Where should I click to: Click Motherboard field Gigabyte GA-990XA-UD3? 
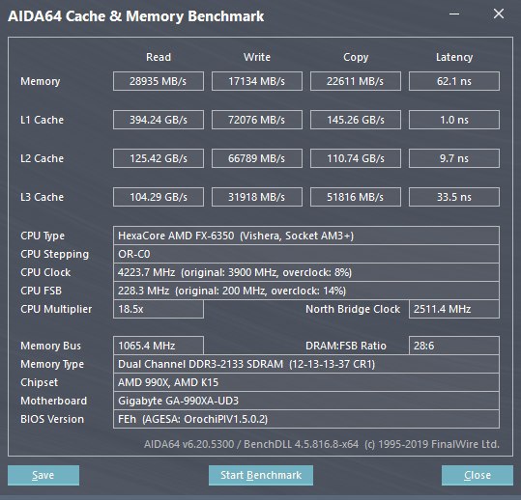(306, 401)
